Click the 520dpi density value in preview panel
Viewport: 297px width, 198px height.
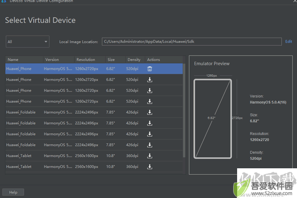(255, 158)
